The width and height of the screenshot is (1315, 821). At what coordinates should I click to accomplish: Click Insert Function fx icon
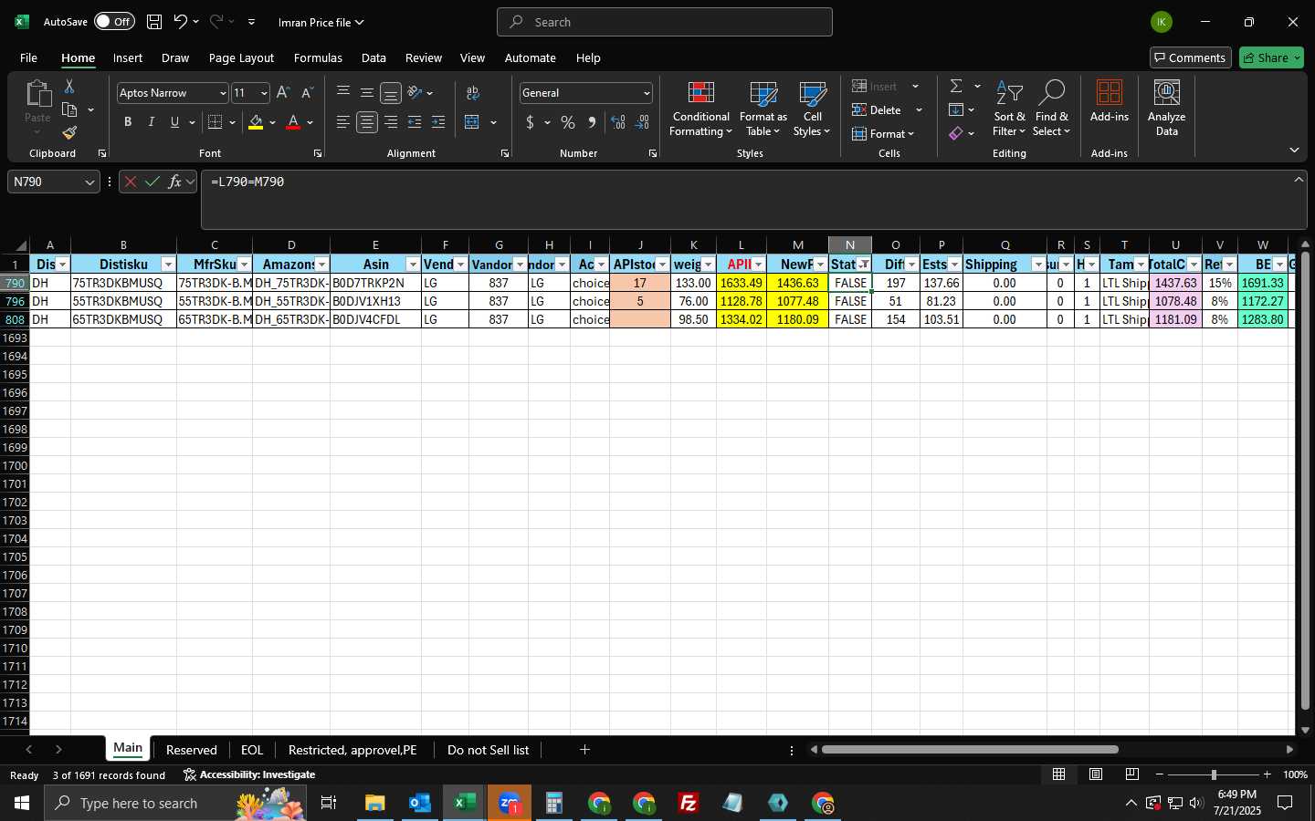174,182
